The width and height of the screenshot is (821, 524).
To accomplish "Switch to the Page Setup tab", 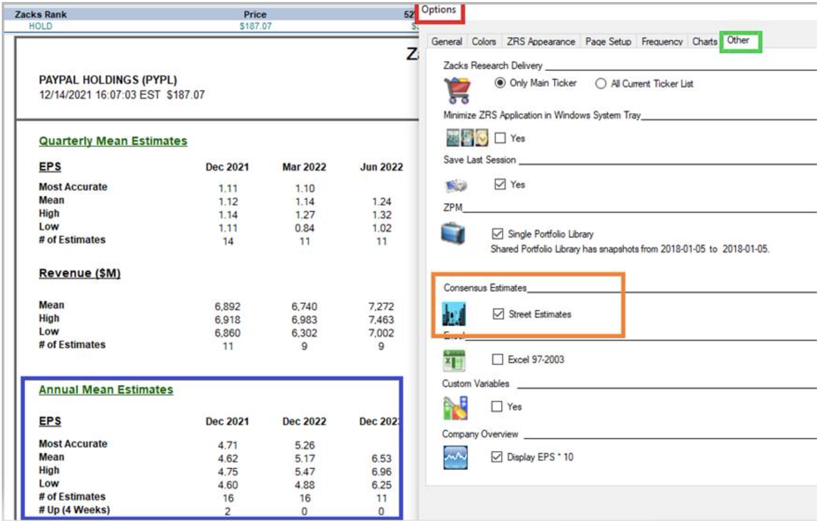I will (x=608, y=42).
